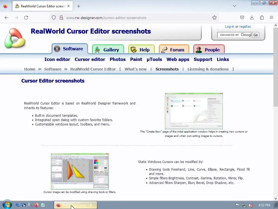Open the Paint menu item
This screenshot has width=278, height=209.
[136, 59]
